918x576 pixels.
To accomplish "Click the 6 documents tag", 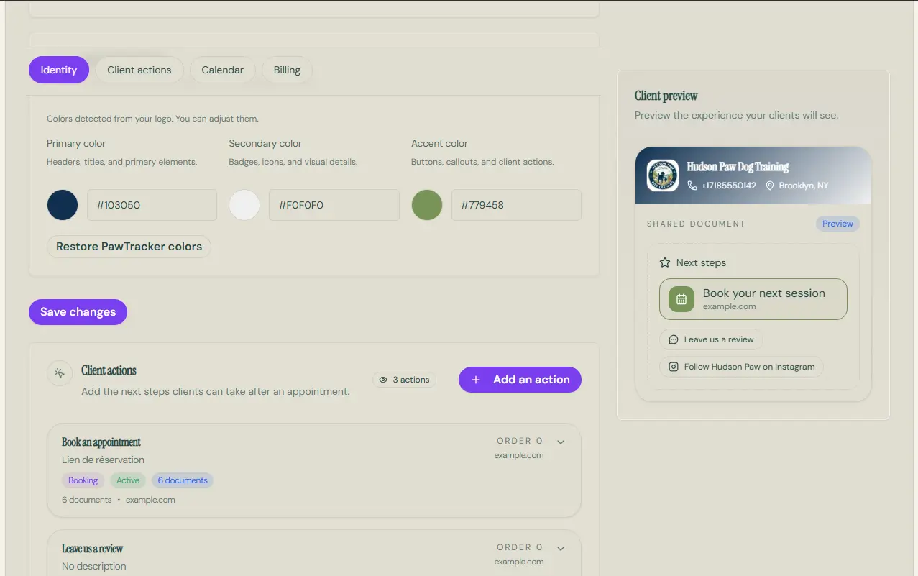I will click(x=183, y=480).
